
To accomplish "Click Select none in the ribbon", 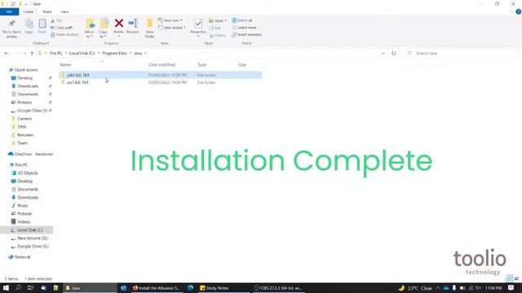I will point(244,28).
